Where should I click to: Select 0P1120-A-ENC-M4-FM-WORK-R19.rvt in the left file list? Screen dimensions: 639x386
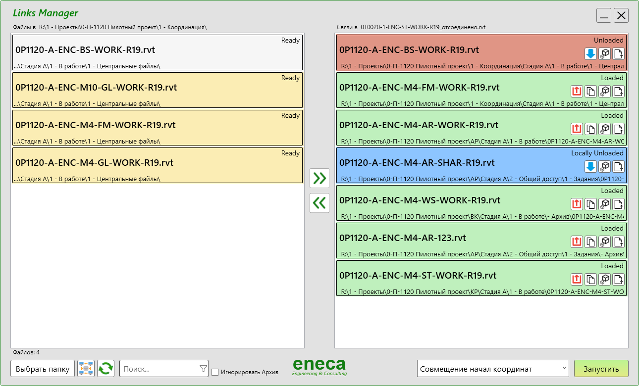click(158, 128)
